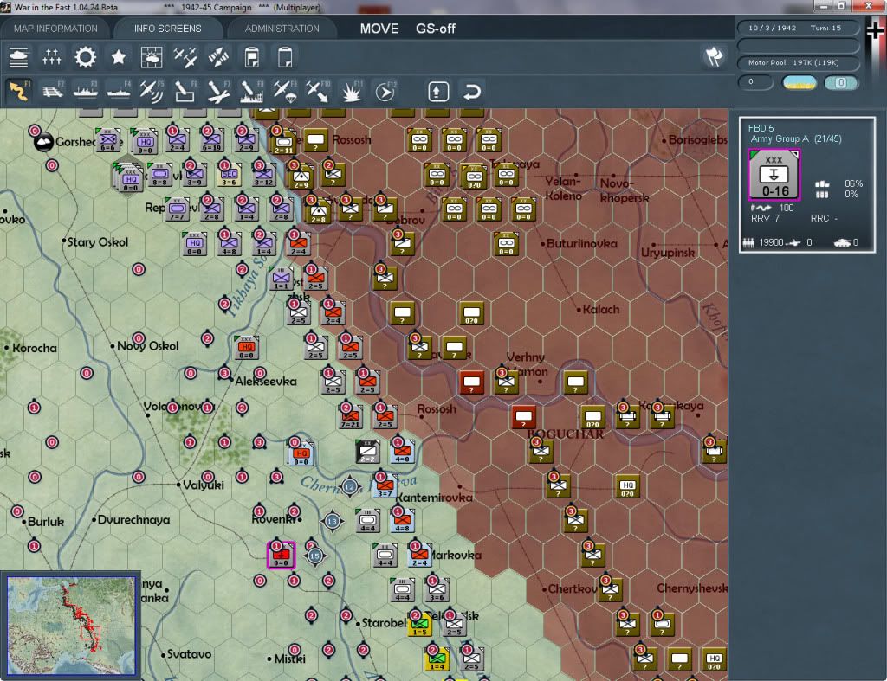This screenshot has height=681, width=887.
Task: Toggle the GS-off ground support setting
Action: [436, 29]
